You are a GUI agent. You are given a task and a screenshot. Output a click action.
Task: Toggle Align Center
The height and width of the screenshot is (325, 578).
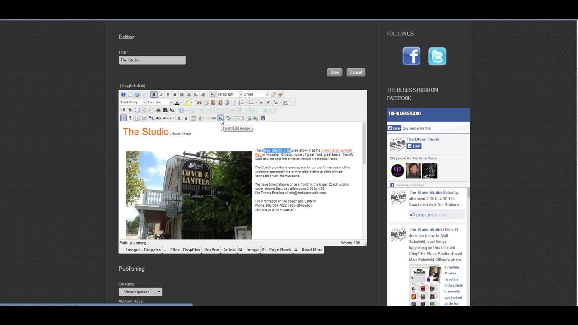point(189,94)
